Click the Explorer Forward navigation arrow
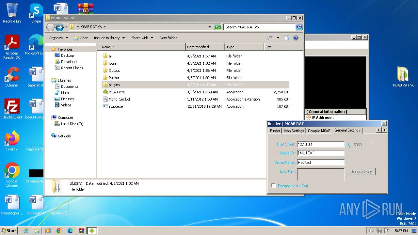Image resolution: width=418 pixels, height=235 pixels. (59, 27)
